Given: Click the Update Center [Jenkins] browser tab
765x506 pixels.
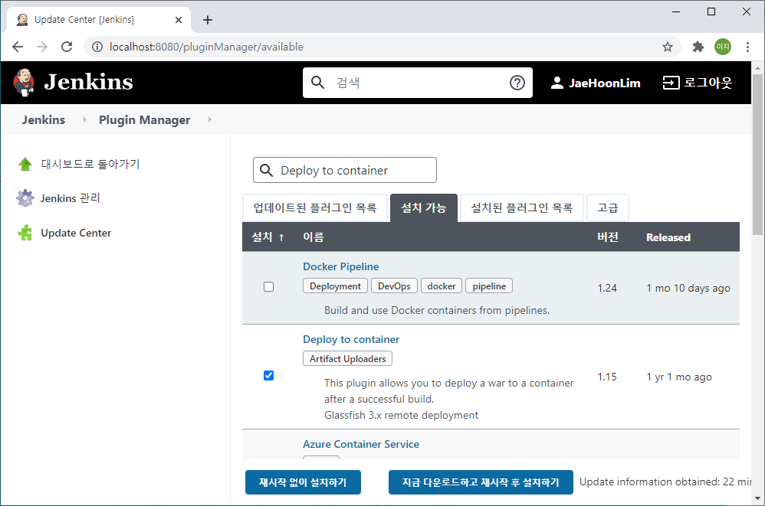Looking at the screenshot, I should pyautogui.click(x=99, y=20).
